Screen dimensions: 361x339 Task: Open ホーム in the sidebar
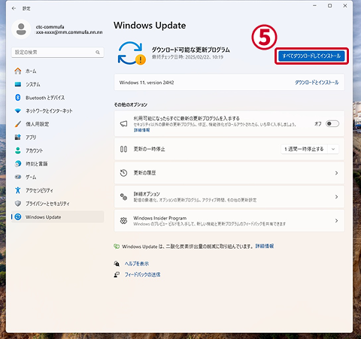(57, 71)
